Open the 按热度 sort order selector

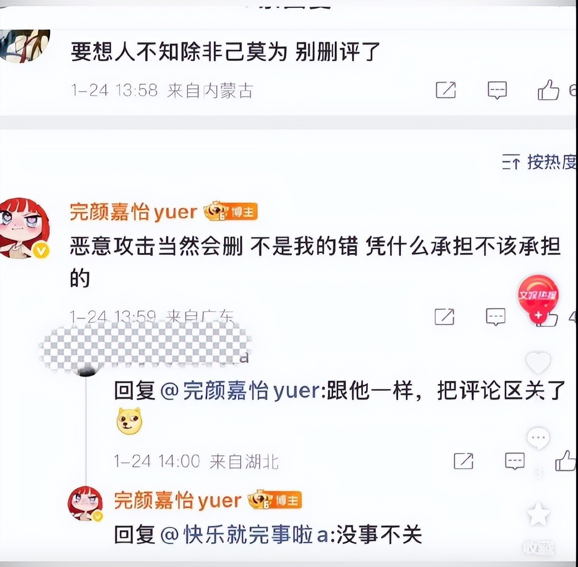point(540,162)
